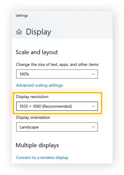This screenshot has width=124, height=175.
Task: Click the Display page heading
Action: pos(39,32)
